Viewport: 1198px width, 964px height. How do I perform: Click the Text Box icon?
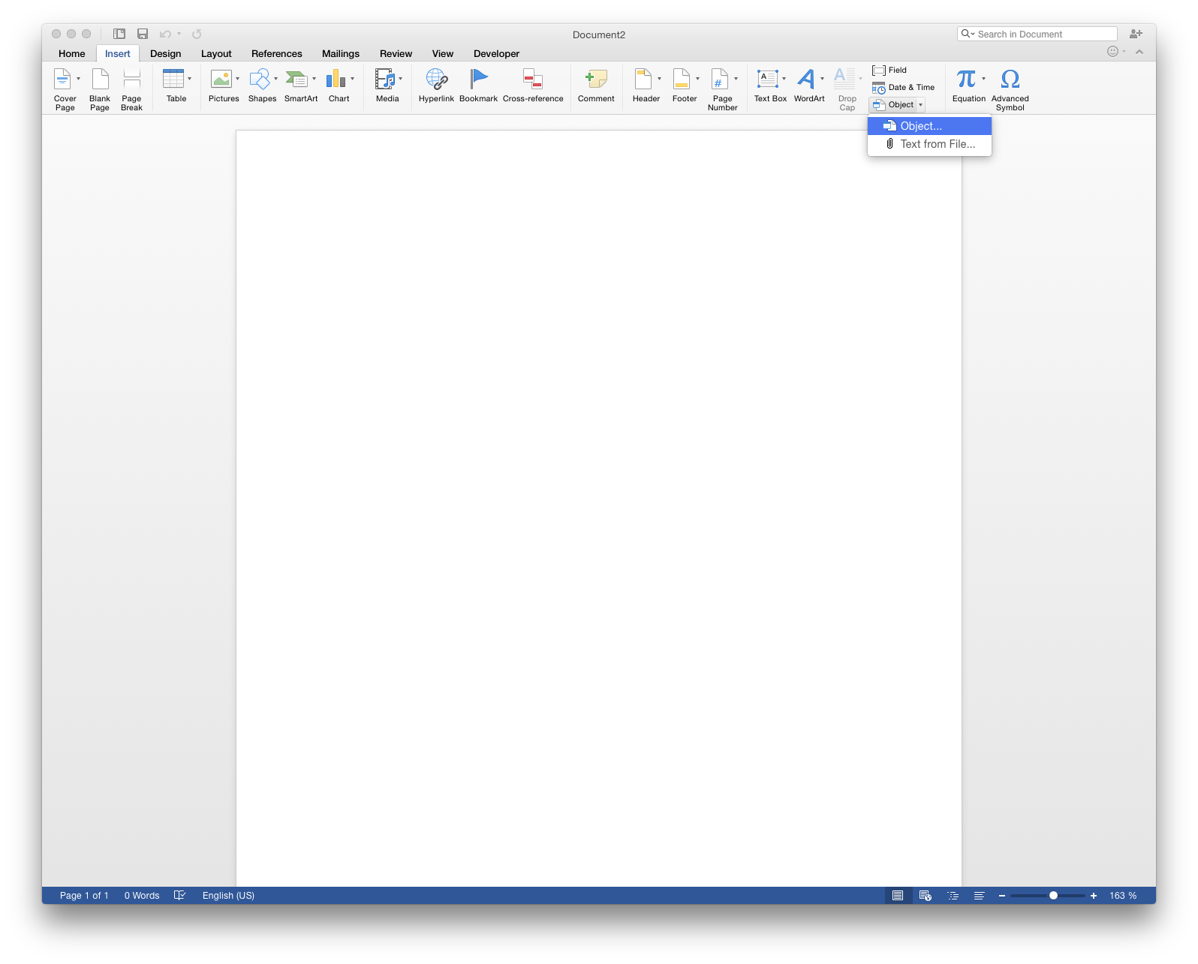pos(767,79)
